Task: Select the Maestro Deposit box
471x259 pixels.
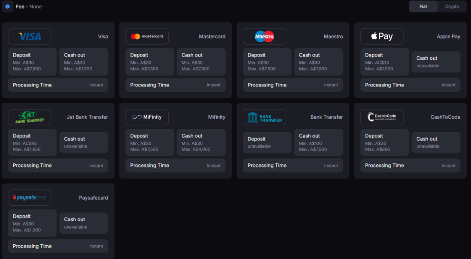Action: pyautogui.click(x=267, y=62)
